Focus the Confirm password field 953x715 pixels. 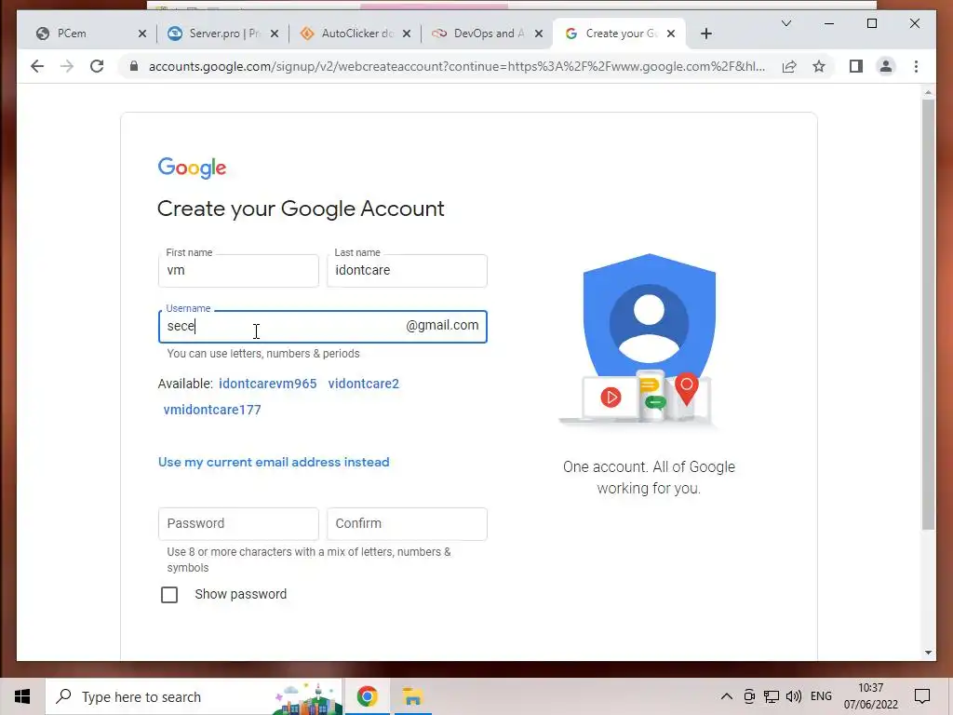pyautogui.click(x=407, y=523)
